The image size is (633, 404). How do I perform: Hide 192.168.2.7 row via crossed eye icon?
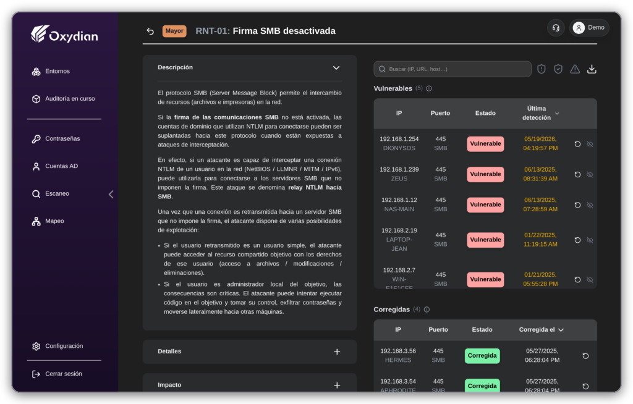pyautogui.click(x=590, y=280)
